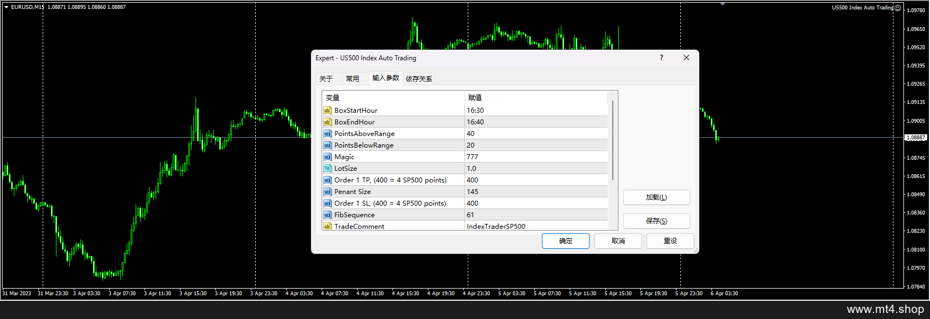Close the Expert dialog with X
This screenshot has height=319, width=930.
coord(686,57)
